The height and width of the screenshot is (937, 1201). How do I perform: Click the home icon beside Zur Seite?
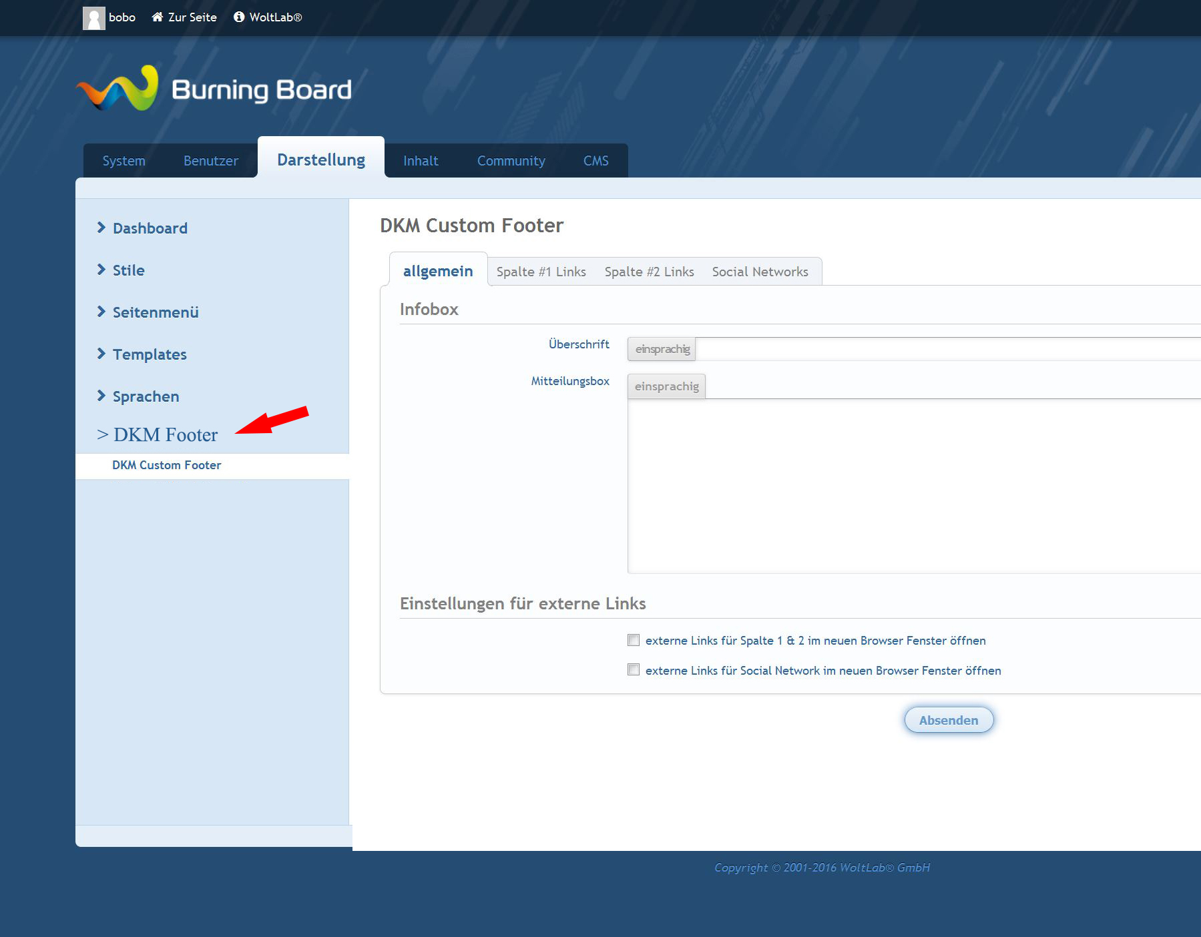coord(158,17)
